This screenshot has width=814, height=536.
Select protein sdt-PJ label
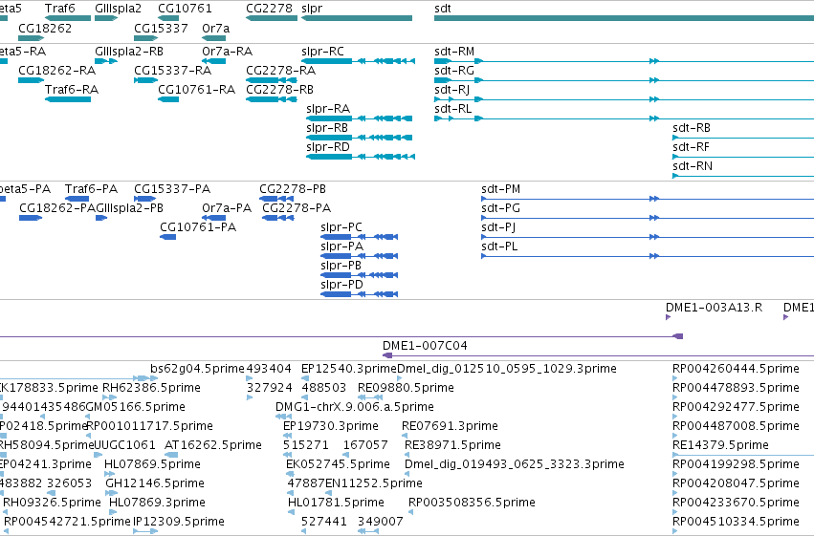498,227
